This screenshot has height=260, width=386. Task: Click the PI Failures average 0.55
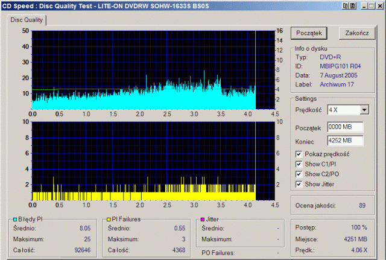coord(180,228)
